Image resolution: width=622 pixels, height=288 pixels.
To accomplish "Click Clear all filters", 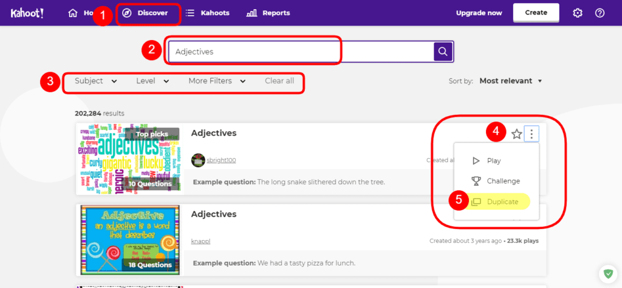I will 279,81.
